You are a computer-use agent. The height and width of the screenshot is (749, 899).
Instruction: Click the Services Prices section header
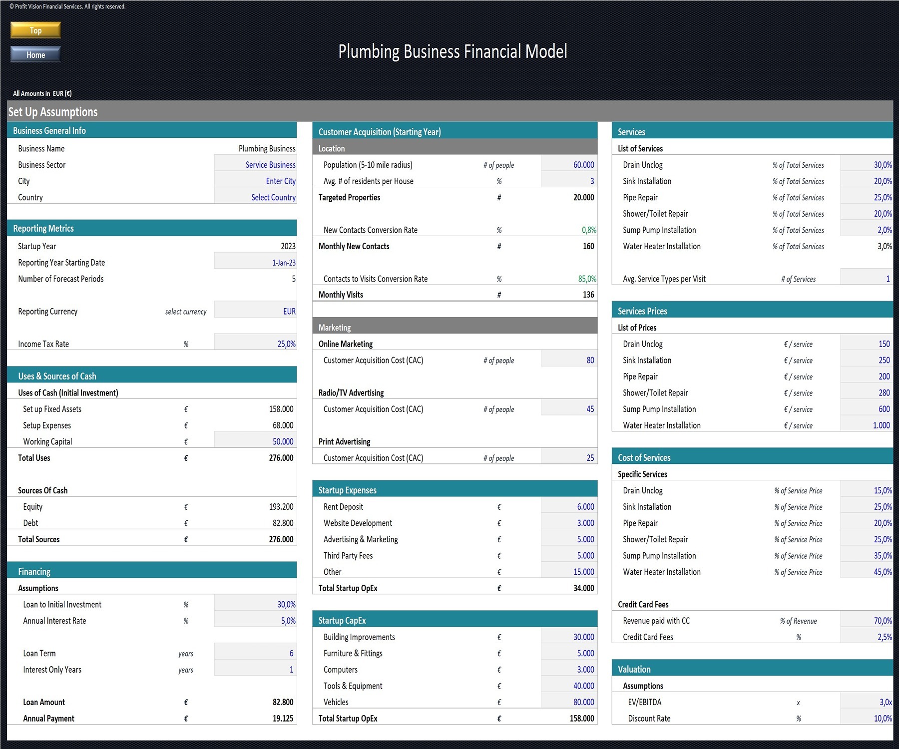[x=752, y=311]
